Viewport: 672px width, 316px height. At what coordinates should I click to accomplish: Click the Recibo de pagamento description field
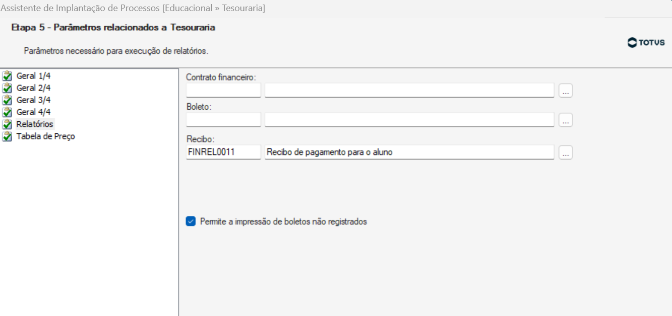click(x=409, y=152)
